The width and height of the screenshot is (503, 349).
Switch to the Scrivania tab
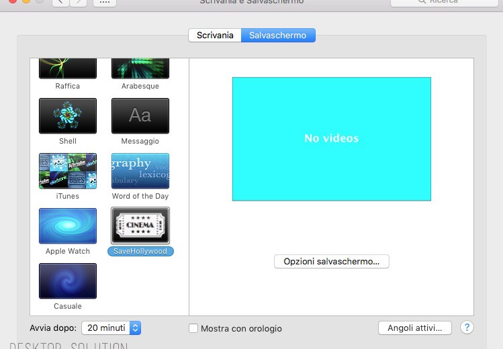pos(215,36)
